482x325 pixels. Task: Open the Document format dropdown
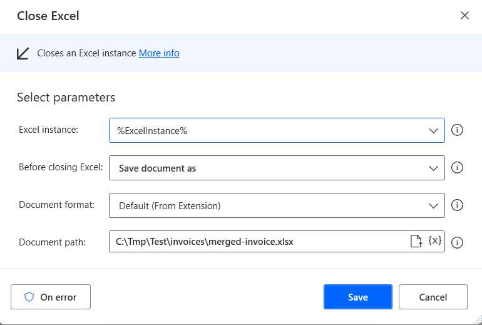[433, 205]
